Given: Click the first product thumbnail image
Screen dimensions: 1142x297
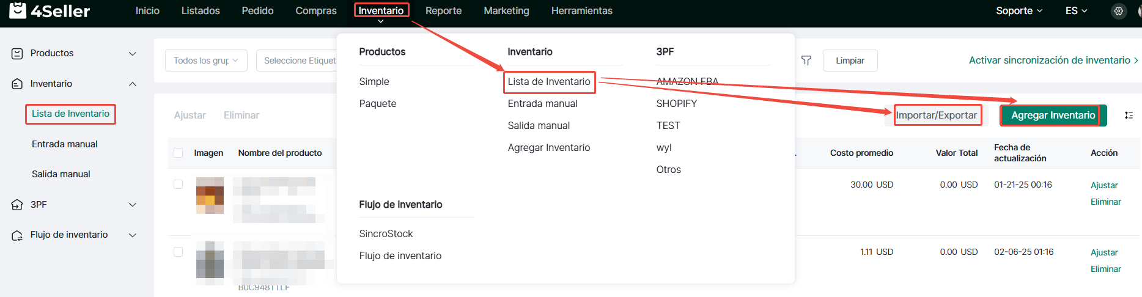Looking at the screenshot, I should point(210,196).
